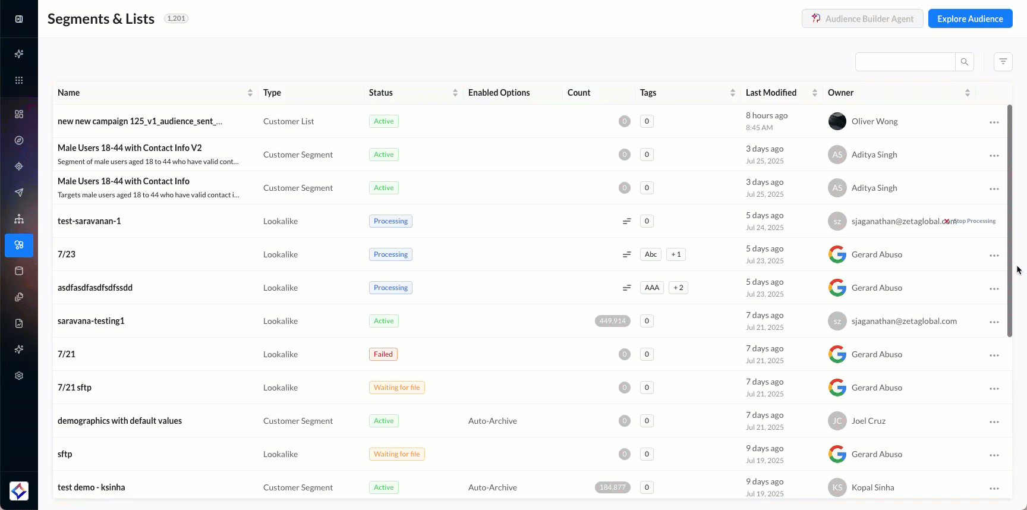Click inside the search input field
The height and width of the screenshot is (510, 1027).
(905, 62)
